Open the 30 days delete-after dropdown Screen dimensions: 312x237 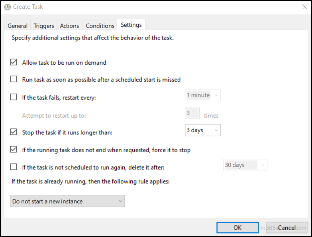(245, 165)
